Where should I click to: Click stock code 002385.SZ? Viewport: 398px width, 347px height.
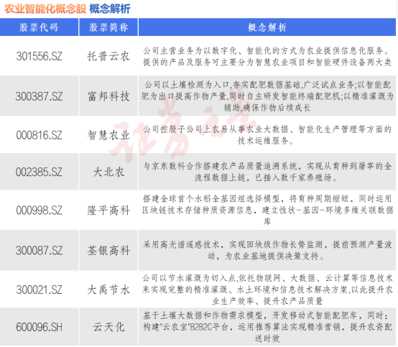pyautogui.click(x=39, y=172)
